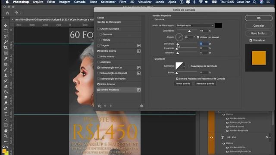Open Move tool preset dropdown in options bar
This screenshot has width=276, height=155.
point(21,13)
